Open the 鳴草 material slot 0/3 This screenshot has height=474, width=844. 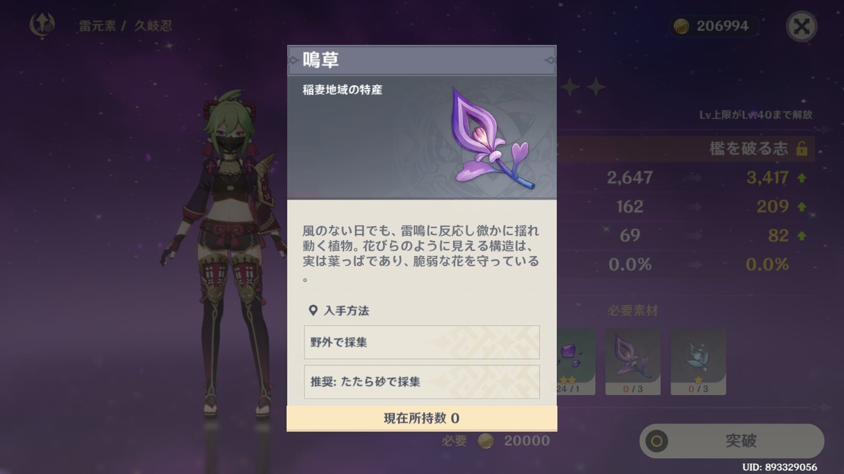click(633, 362)
